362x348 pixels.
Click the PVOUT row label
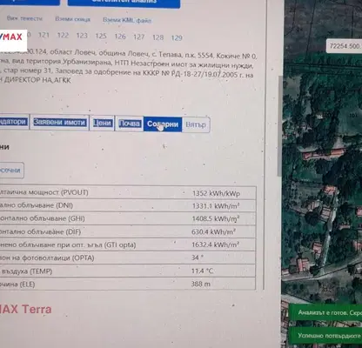tap(44, 192)
